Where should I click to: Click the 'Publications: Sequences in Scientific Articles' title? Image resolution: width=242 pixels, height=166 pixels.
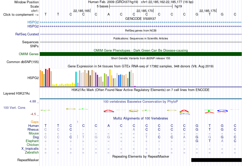(141, 38)
